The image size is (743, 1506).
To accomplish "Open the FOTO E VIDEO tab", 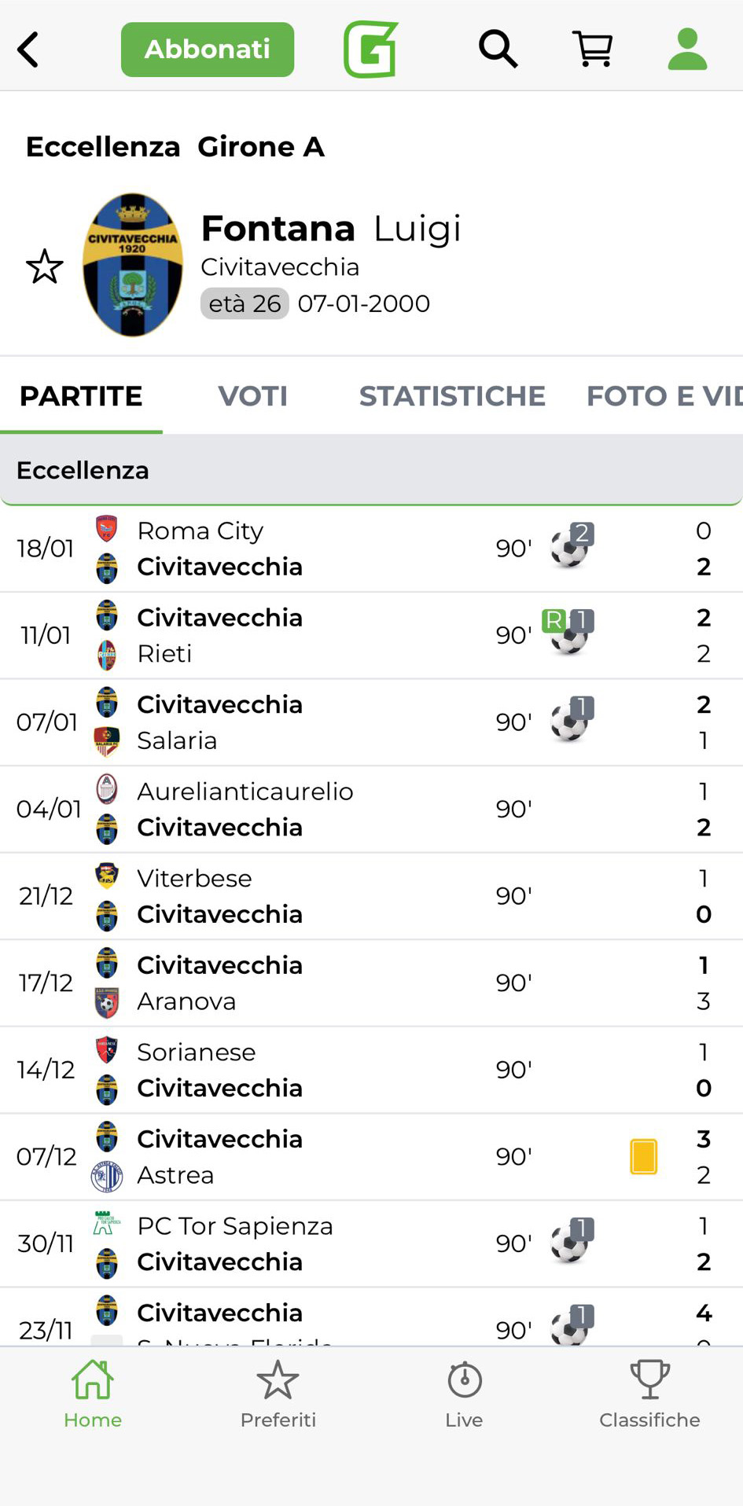I will [x=663, y=396].
